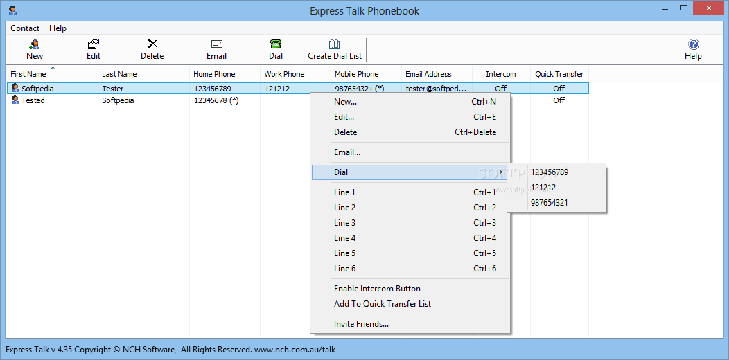
Task: Choose Add To Quick Transfer List
Action: point(410,304)
